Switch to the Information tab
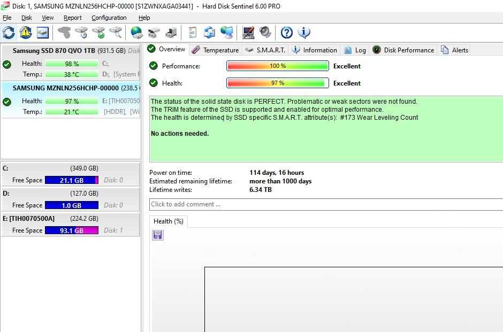The image size is (503, 332). click(315, 50)
